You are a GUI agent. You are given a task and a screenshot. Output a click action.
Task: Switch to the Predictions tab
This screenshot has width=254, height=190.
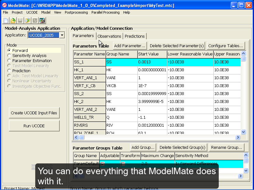[x=135, y=36]
